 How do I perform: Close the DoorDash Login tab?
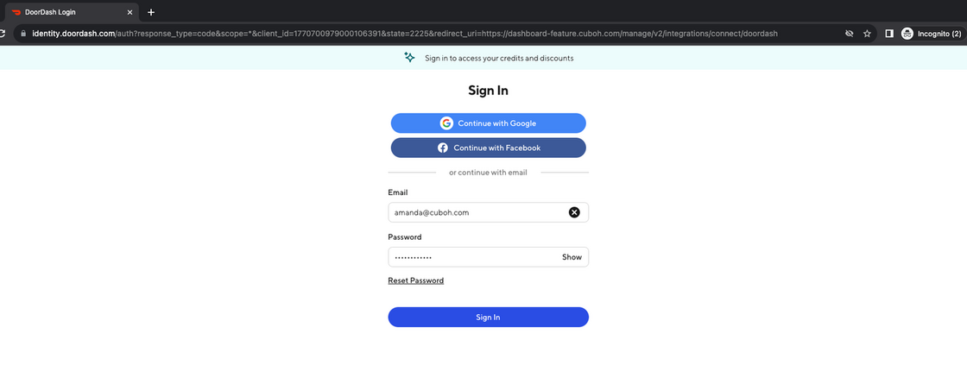(130, 12)
